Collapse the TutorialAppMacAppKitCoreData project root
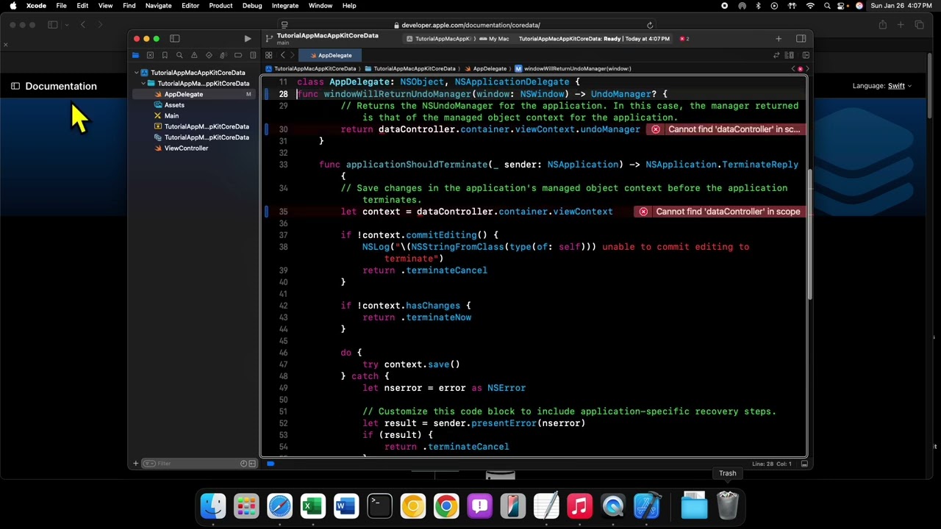 coord(136,73)
